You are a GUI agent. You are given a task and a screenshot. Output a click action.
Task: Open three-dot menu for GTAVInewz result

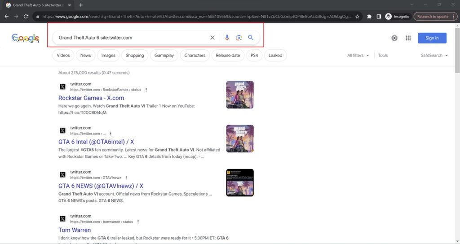click(x=126, y=178)
